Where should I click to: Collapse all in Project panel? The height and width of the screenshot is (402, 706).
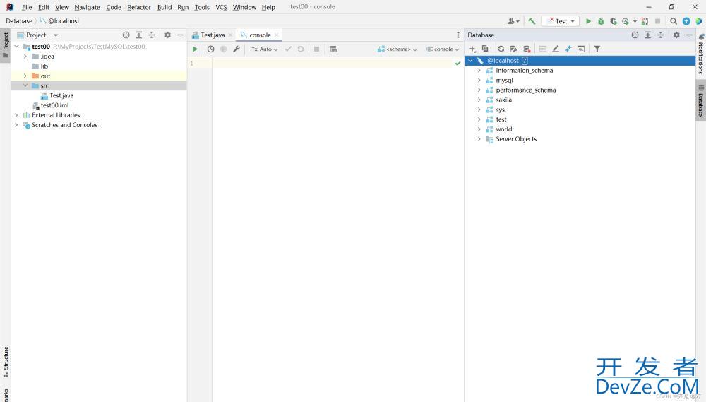click(152, 35)
